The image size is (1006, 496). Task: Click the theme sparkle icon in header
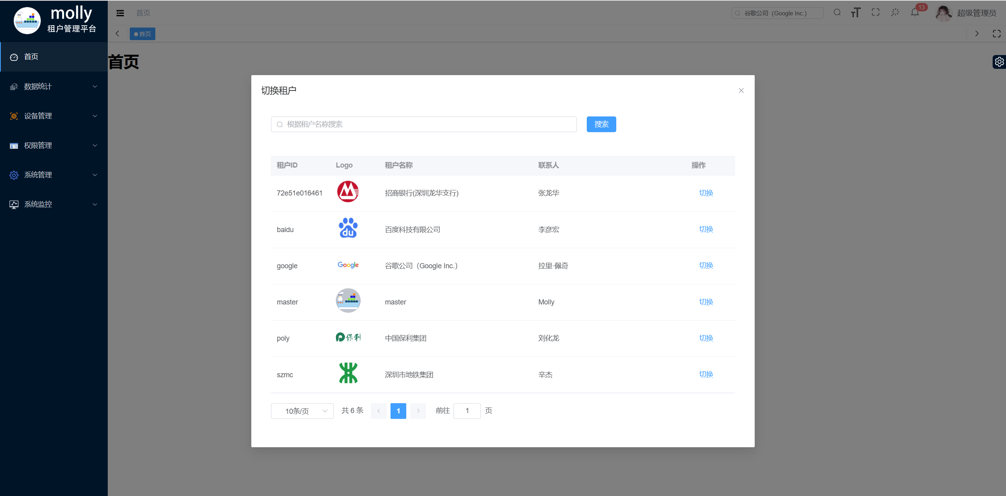coord(895,13)
